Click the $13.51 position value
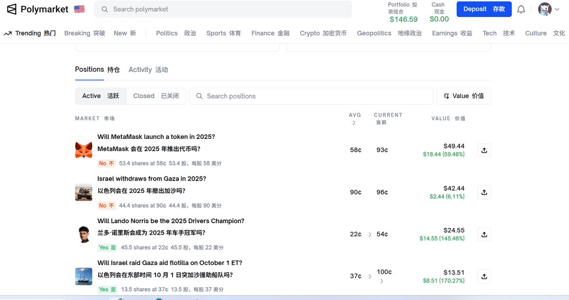The width and height of the screenshot is (569, 300). 454,272
